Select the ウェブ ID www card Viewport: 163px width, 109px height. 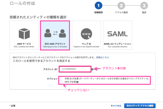tap(86, 35)
